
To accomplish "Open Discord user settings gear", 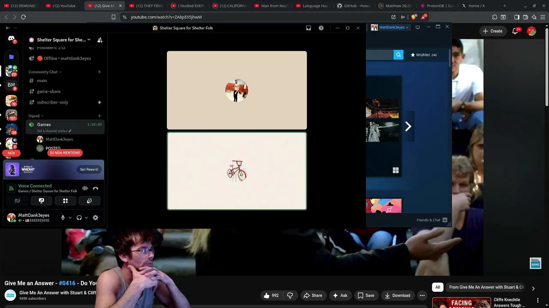I will (96, 218).
